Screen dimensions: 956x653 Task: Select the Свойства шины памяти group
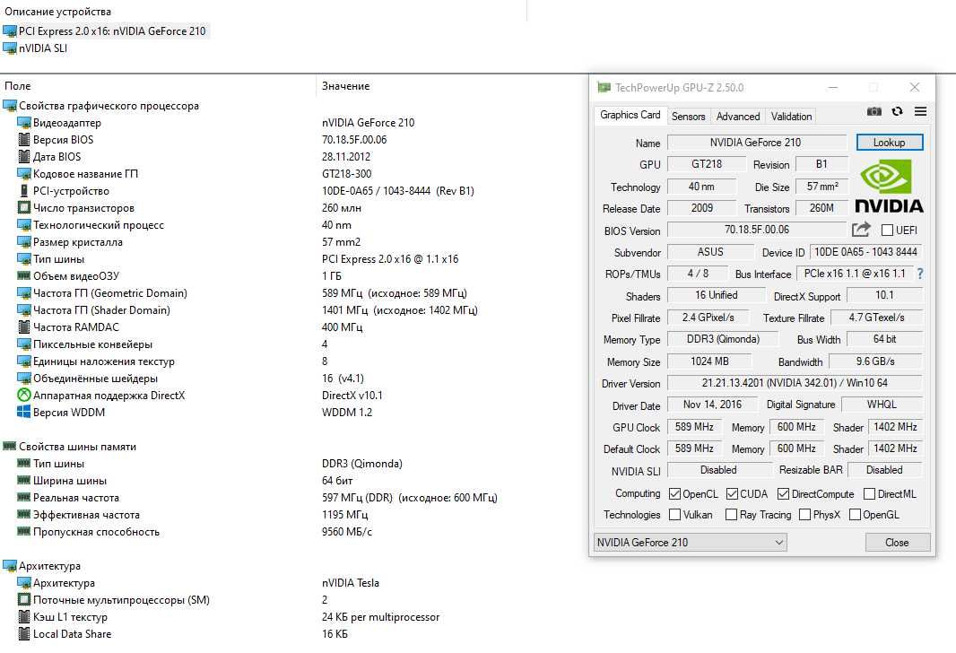point(77,447)
